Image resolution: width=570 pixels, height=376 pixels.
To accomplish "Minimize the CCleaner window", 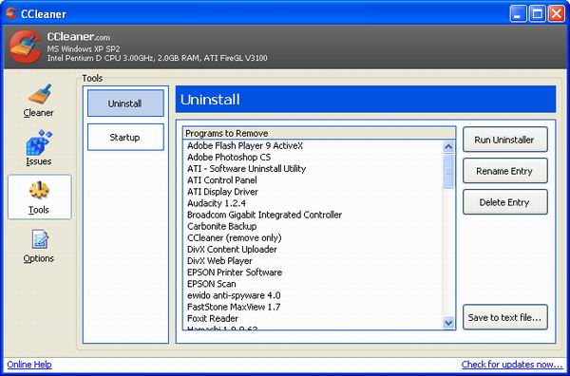I will pyautogui.click(x=518, y=14).
